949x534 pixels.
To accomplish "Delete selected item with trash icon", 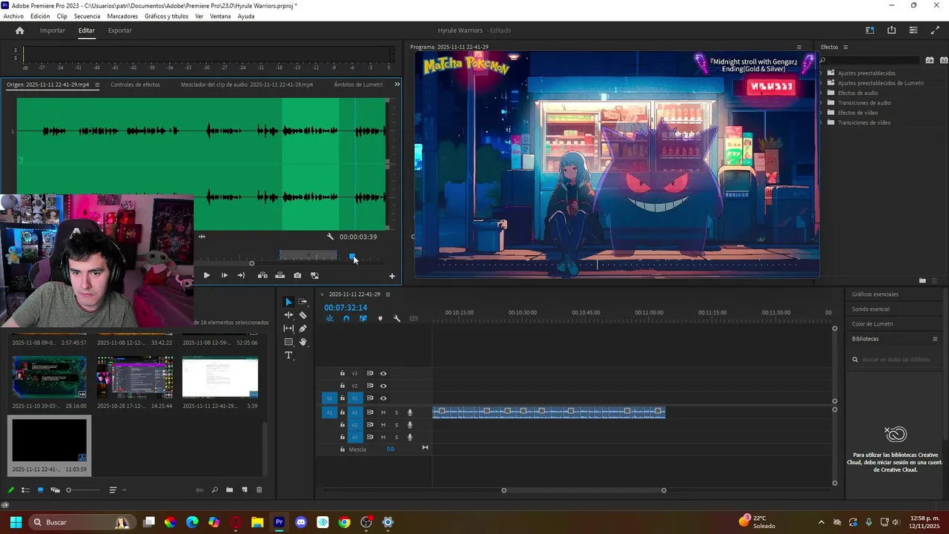I will [259, 490].
